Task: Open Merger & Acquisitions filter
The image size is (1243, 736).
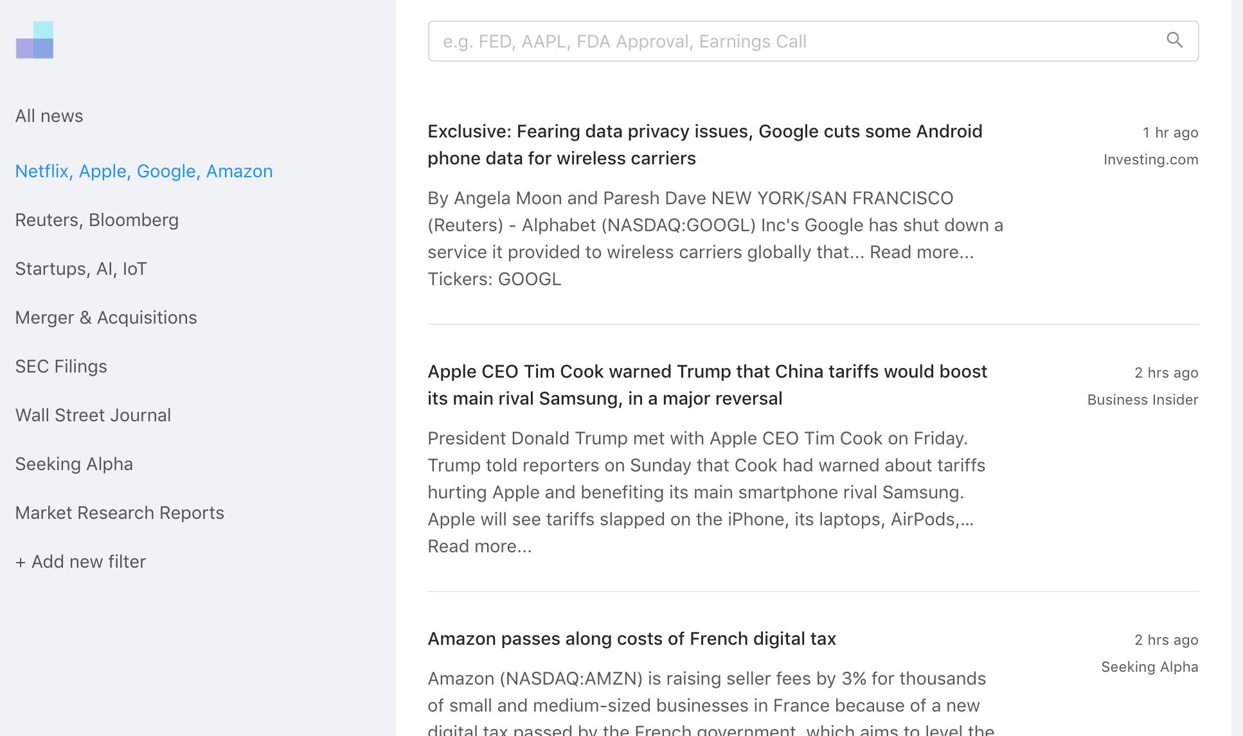Action: pos(106,318)
